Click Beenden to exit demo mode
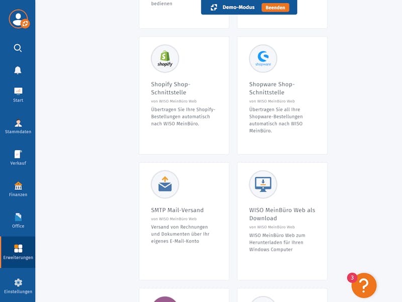 pos(275,8)
